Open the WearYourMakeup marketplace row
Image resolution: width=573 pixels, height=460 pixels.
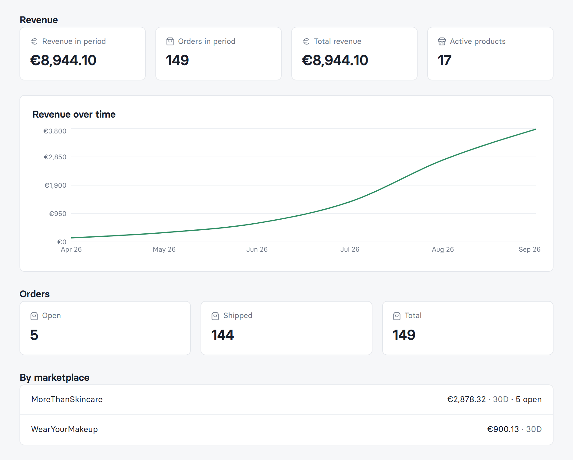(286, 430)
